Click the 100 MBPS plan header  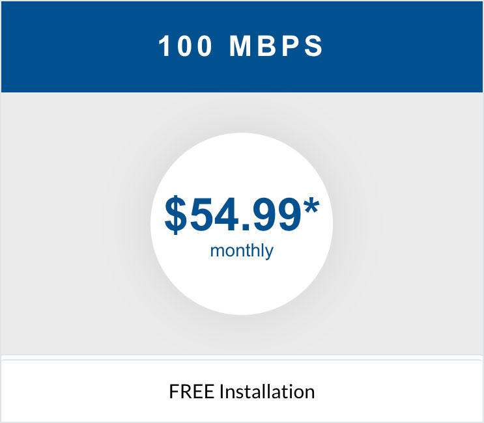pos(241,46)
